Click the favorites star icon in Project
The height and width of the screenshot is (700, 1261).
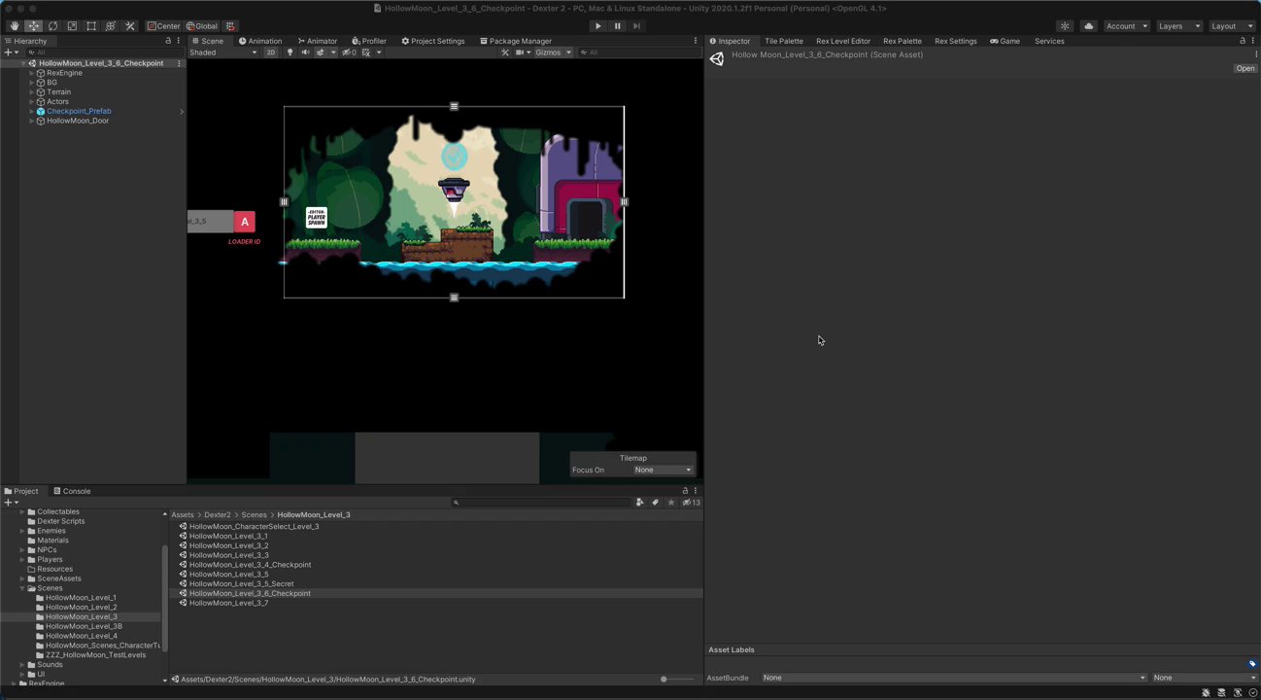(x=671, y=503)
